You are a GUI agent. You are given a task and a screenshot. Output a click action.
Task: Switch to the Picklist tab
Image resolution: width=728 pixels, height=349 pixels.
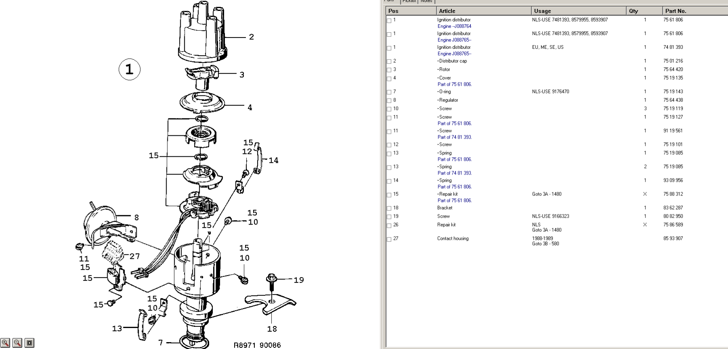tap(409, 1)
